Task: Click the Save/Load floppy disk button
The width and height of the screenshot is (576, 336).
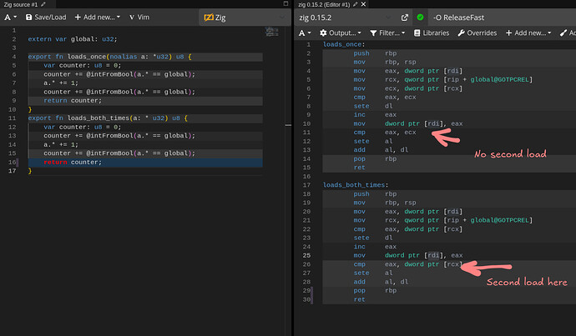Action: coord(45,17)
